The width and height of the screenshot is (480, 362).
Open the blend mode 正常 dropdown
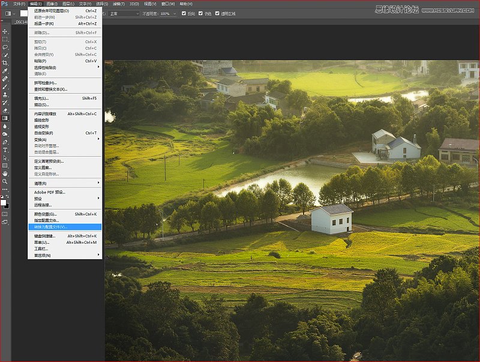pos(124,14)
